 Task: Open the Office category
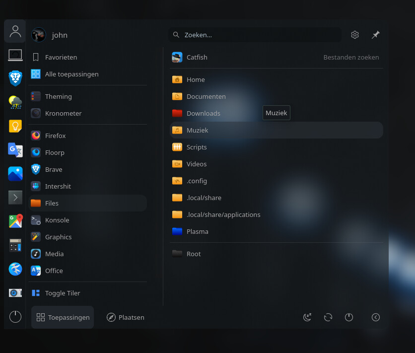(x=87, y=271)
